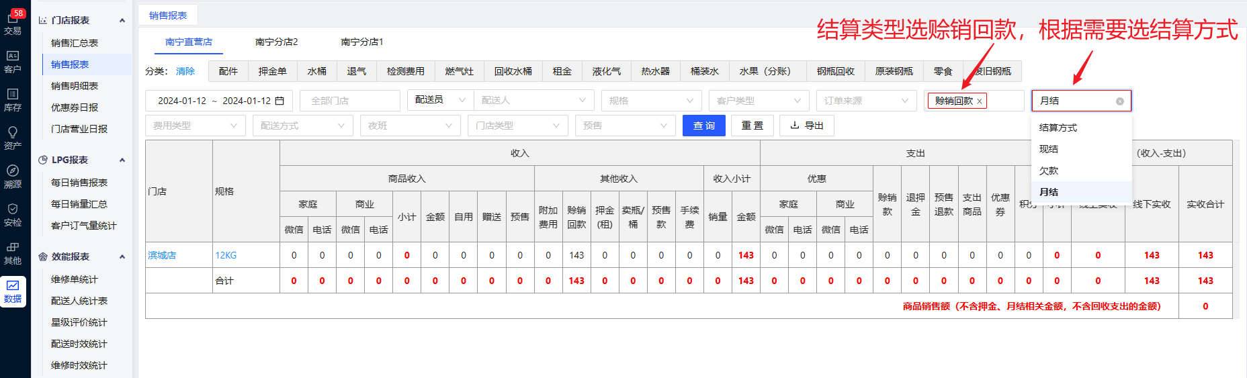Clear the 月结 settlement selection
Viewport: 1247px width, 378px height.
pyautogui.click(x=1120, y=101)
